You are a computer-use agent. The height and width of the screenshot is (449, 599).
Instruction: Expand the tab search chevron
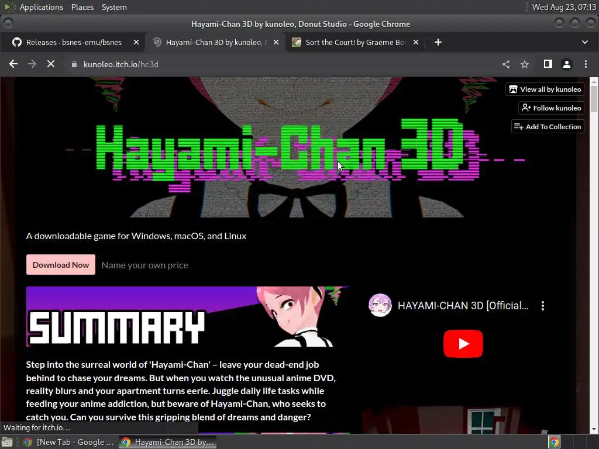[585, 42]
